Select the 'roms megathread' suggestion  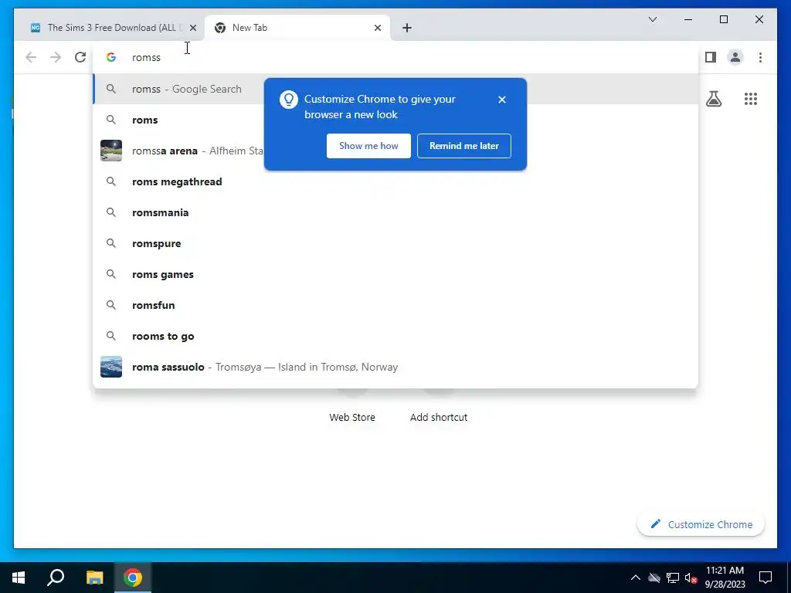click(395, 181)
